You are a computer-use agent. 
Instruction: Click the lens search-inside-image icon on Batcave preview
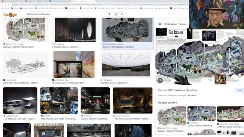(x=160, y=80)
